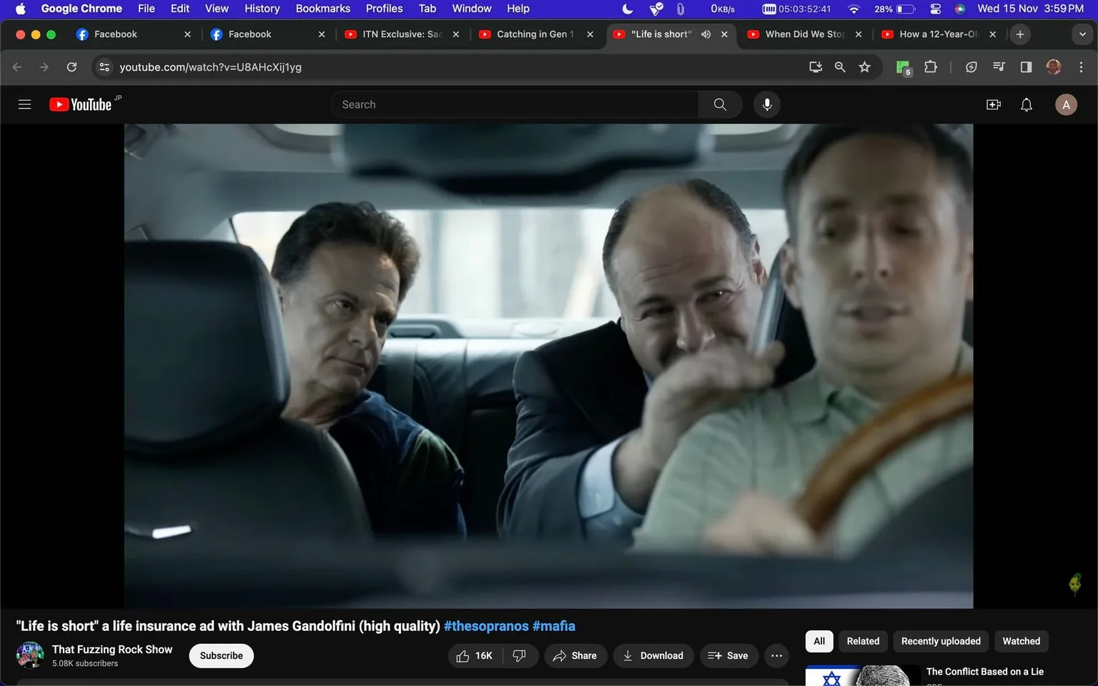The height and width of the screenshot is (686, 1098).
Task: Open the cast to device icon
Action: [815, 66]
